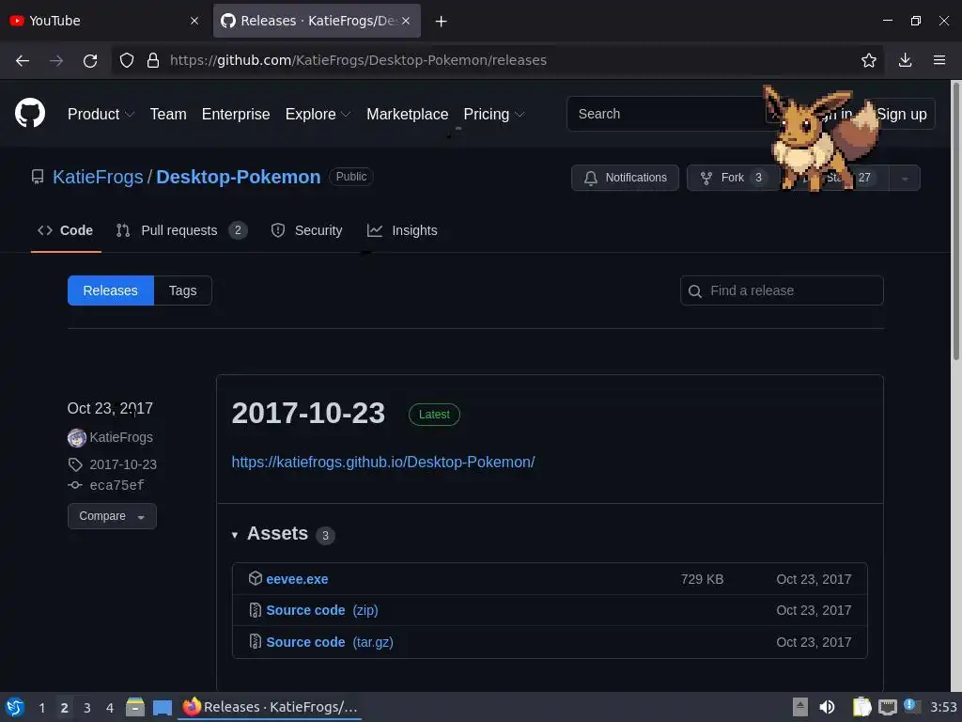Switch to the Insights tab
Image resolution: width=962 pixels, height=722 pixels.
coord(402,231)
